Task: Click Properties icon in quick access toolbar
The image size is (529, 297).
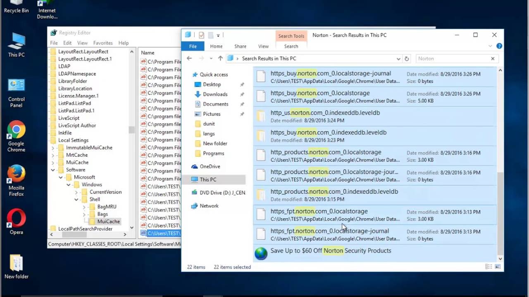Action: 201,35
